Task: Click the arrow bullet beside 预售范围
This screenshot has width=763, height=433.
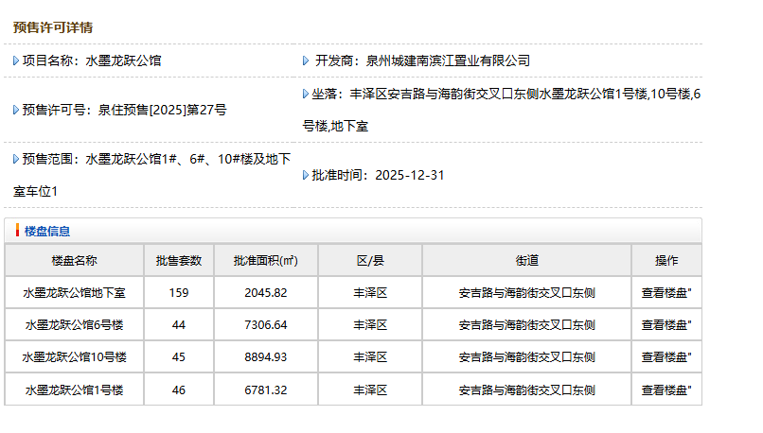Action: (x=16, y=159)
